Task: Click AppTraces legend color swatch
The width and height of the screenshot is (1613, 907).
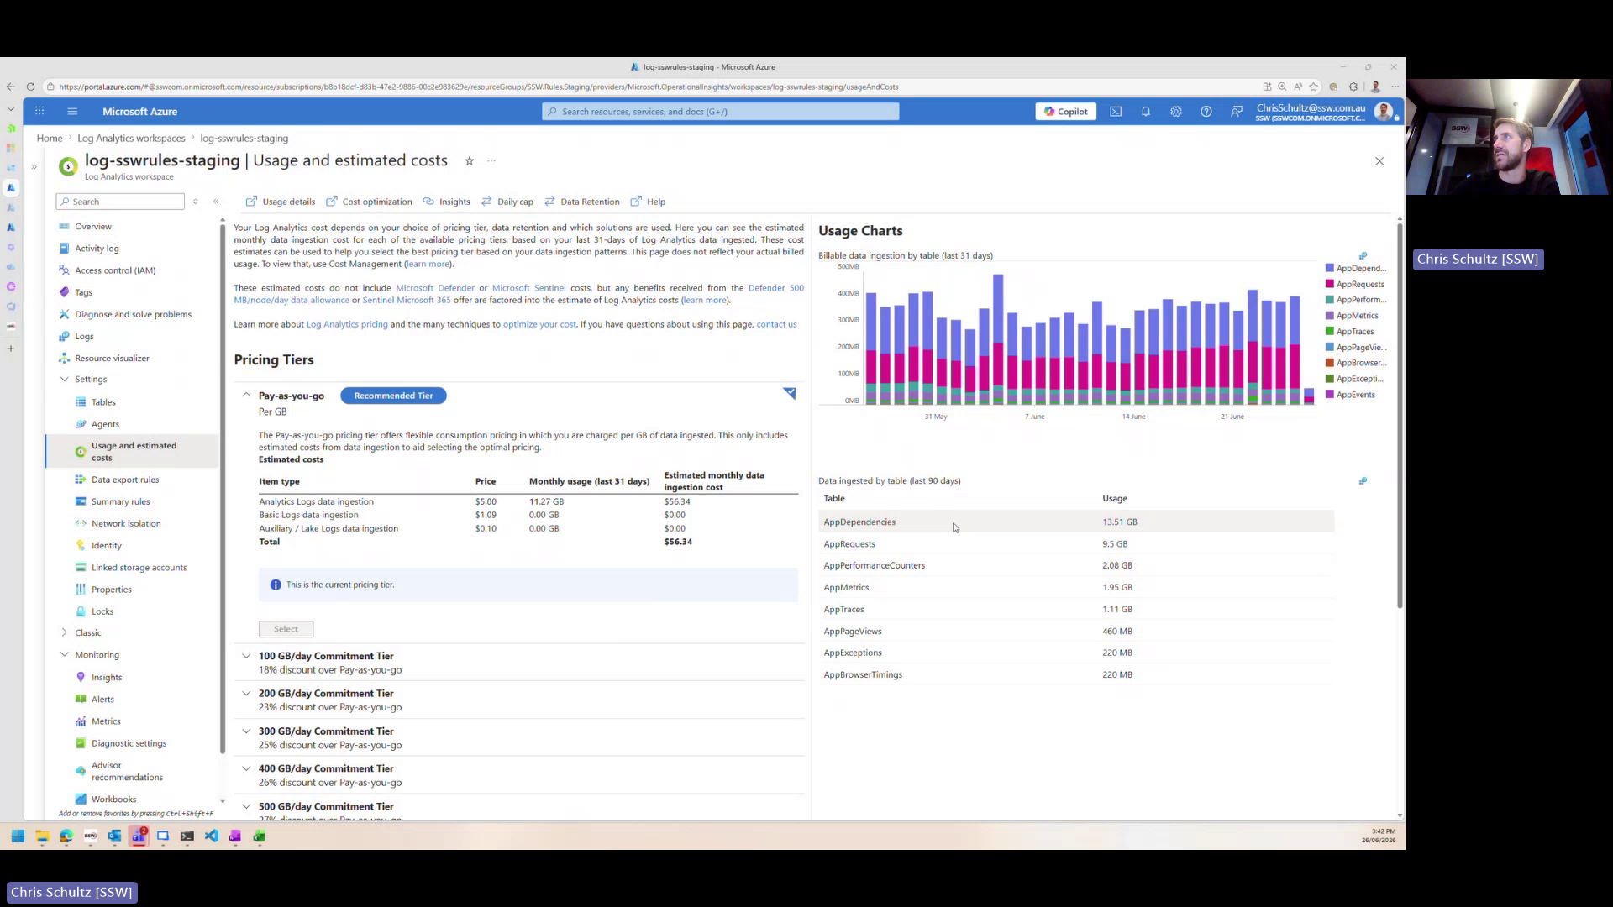Action: tap(1330, 331)
